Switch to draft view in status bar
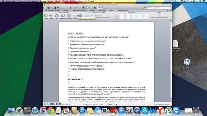Image resolution: width=207 pixels, height=116 pixels. (45, 104)
